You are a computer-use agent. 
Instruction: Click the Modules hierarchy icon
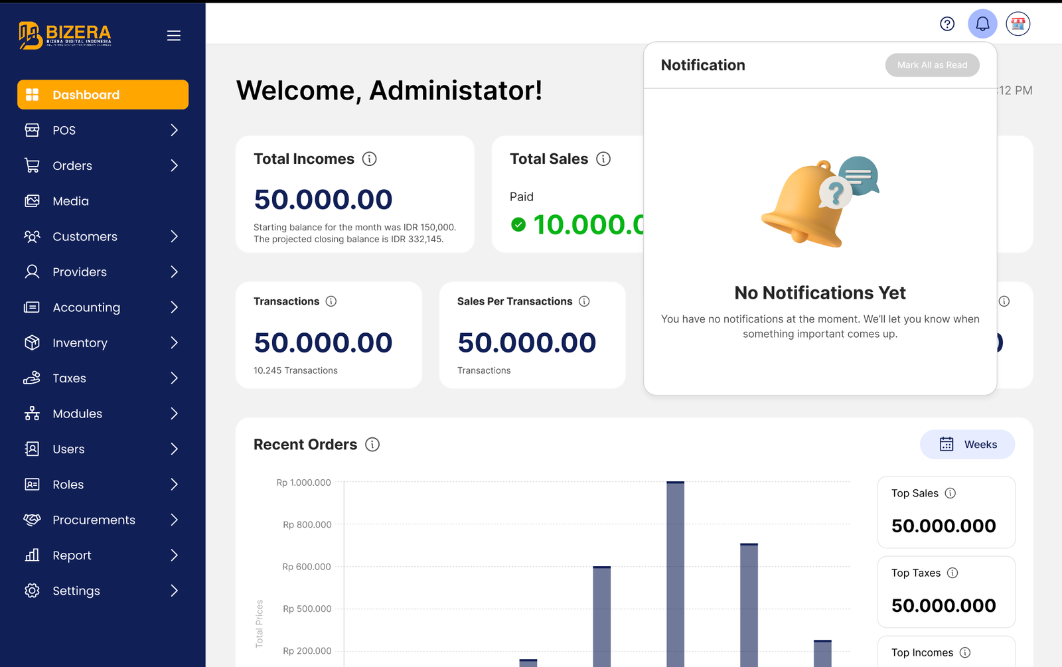coord(32,413)
